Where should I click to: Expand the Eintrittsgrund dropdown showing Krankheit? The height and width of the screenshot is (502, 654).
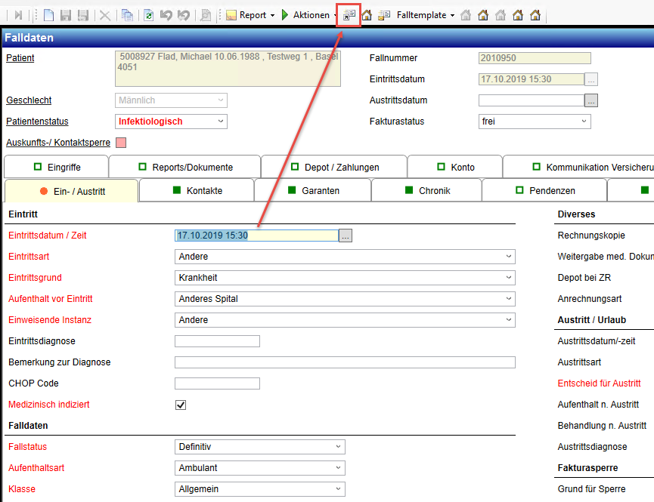click(507, 278)
